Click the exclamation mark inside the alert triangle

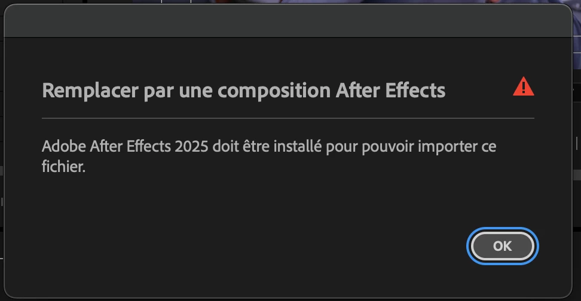523,88
